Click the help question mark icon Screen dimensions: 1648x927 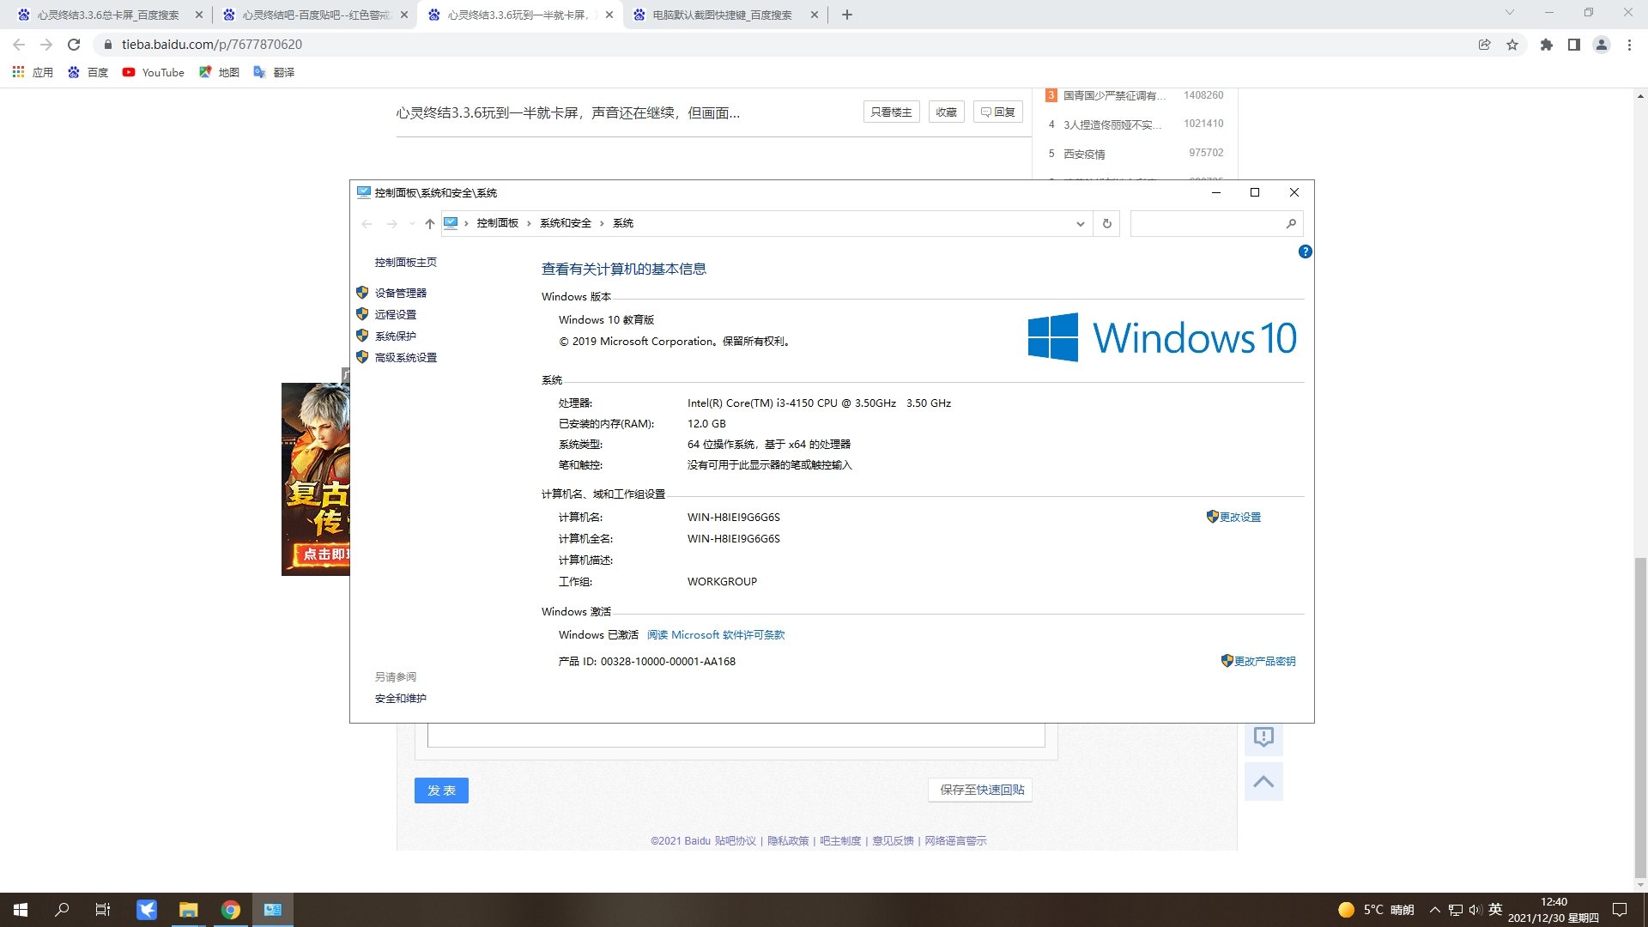[x=1305, y=251]
